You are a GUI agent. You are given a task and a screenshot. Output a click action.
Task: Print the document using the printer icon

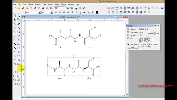click(27, 8)
